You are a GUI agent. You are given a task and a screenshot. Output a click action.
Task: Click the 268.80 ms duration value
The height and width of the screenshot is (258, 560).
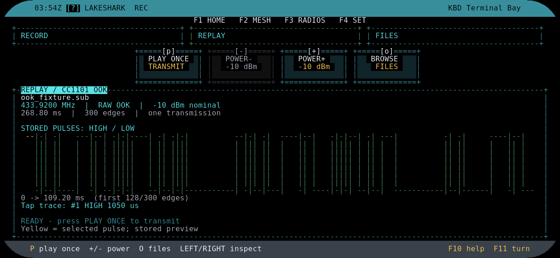(x=41, y=113)
